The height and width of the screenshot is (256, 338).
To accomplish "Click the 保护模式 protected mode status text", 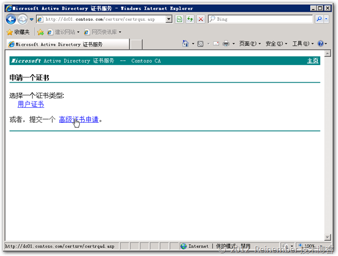I will (233, 246).
